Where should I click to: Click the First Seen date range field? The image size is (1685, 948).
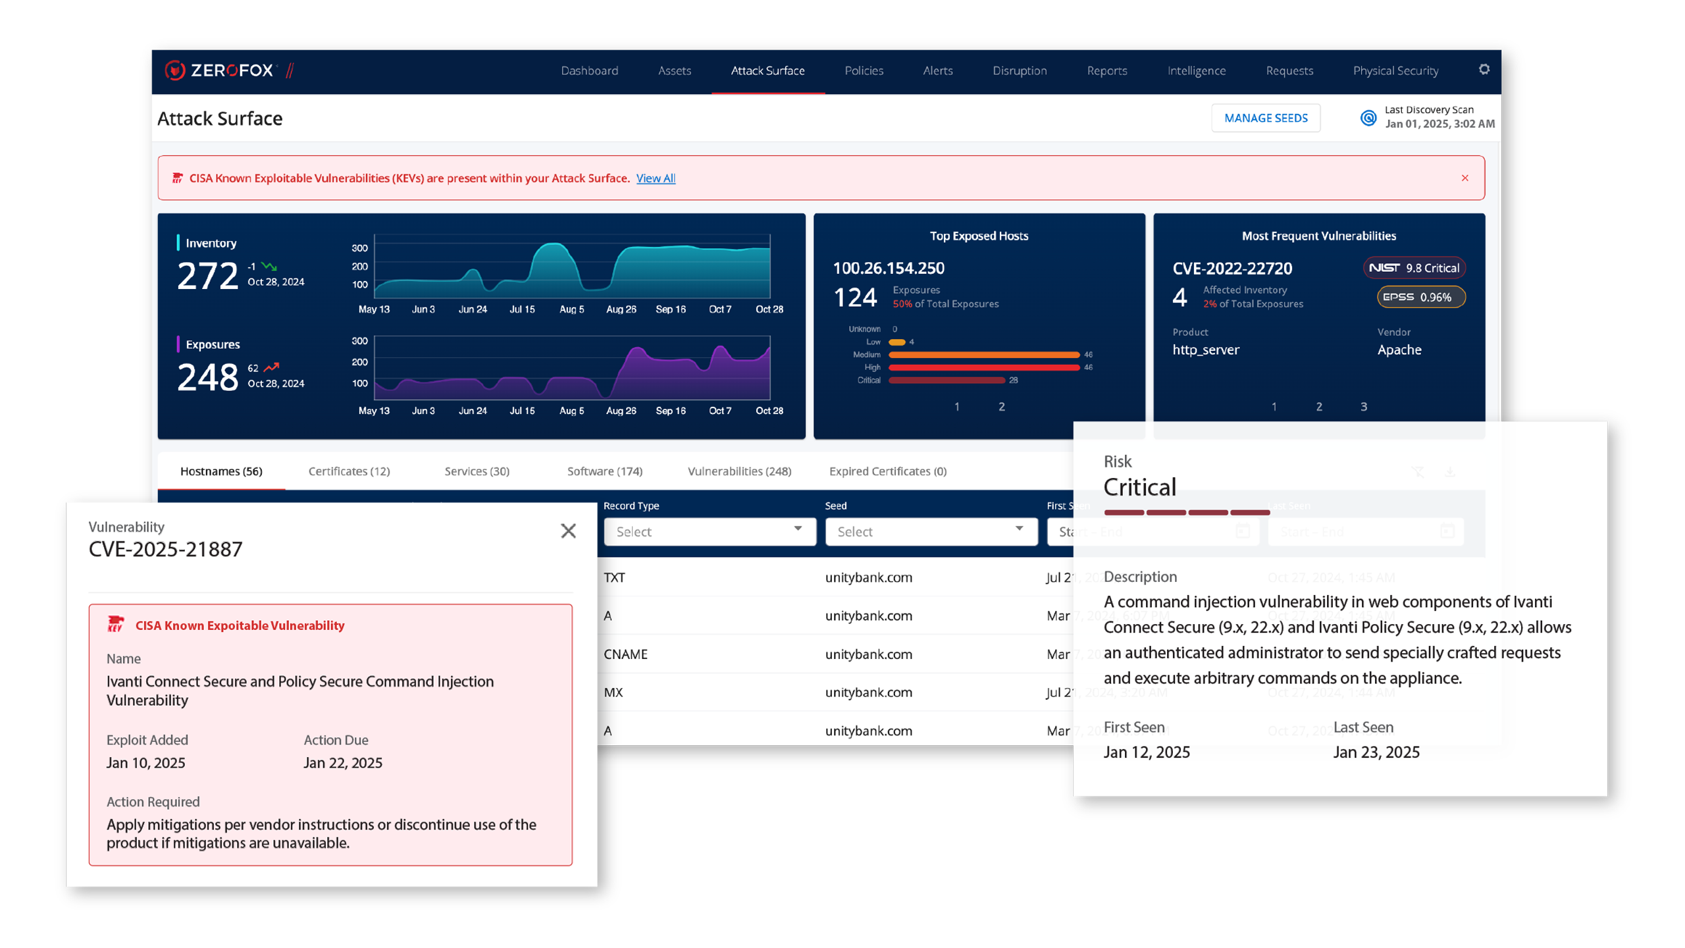pos(1152,531)
